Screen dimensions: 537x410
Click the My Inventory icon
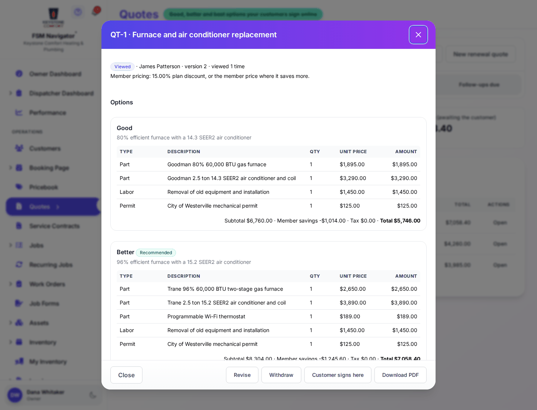(x=19, y=362)
